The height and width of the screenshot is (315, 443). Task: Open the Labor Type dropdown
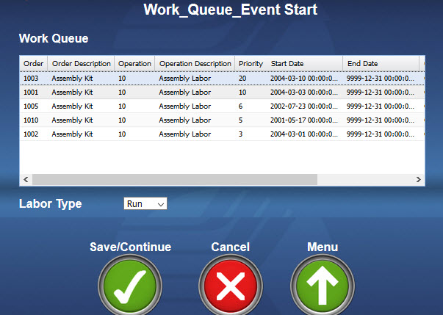pos(145,204)
